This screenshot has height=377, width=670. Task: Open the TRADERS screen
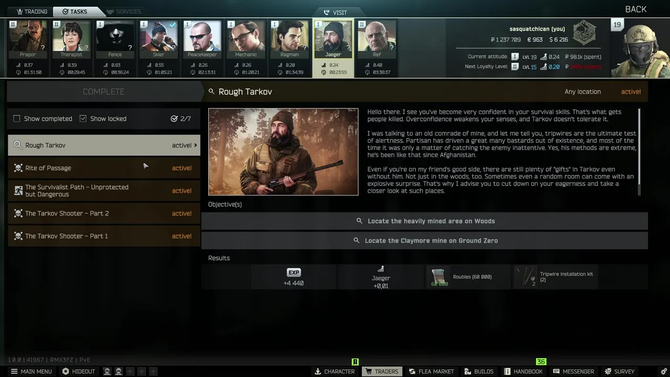point(382,371)
